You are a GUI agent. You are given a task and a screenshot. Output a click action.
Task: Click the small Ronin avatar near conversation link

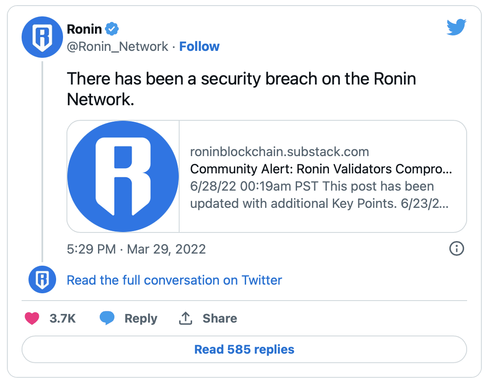coord(42,279)
